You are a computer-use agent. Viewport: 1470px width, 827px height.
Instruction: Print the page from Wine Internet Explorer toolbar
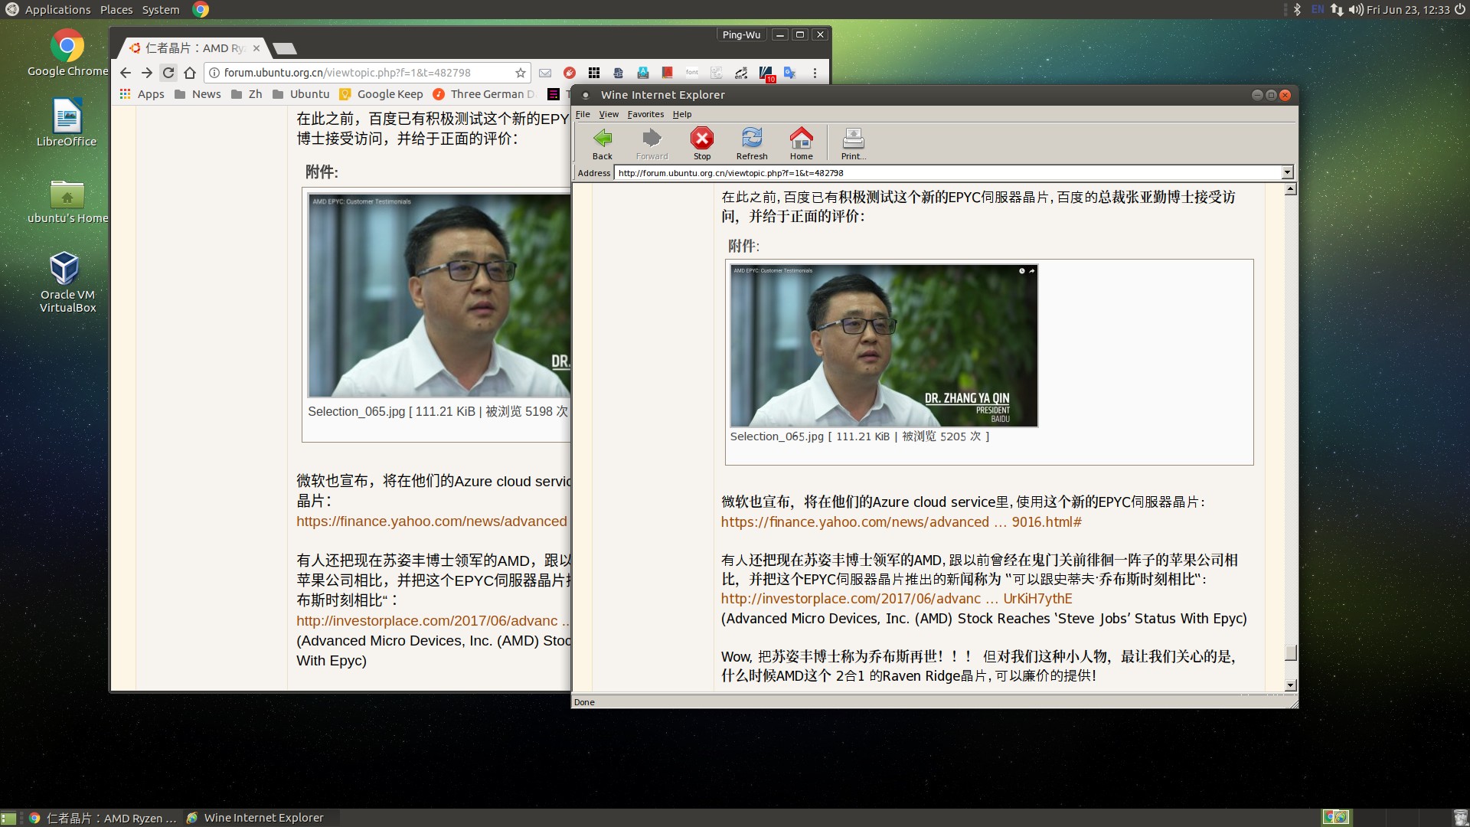(853, 143)
